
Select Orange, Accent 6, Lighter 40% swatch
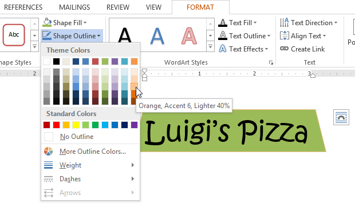click(x=134, y=86)
